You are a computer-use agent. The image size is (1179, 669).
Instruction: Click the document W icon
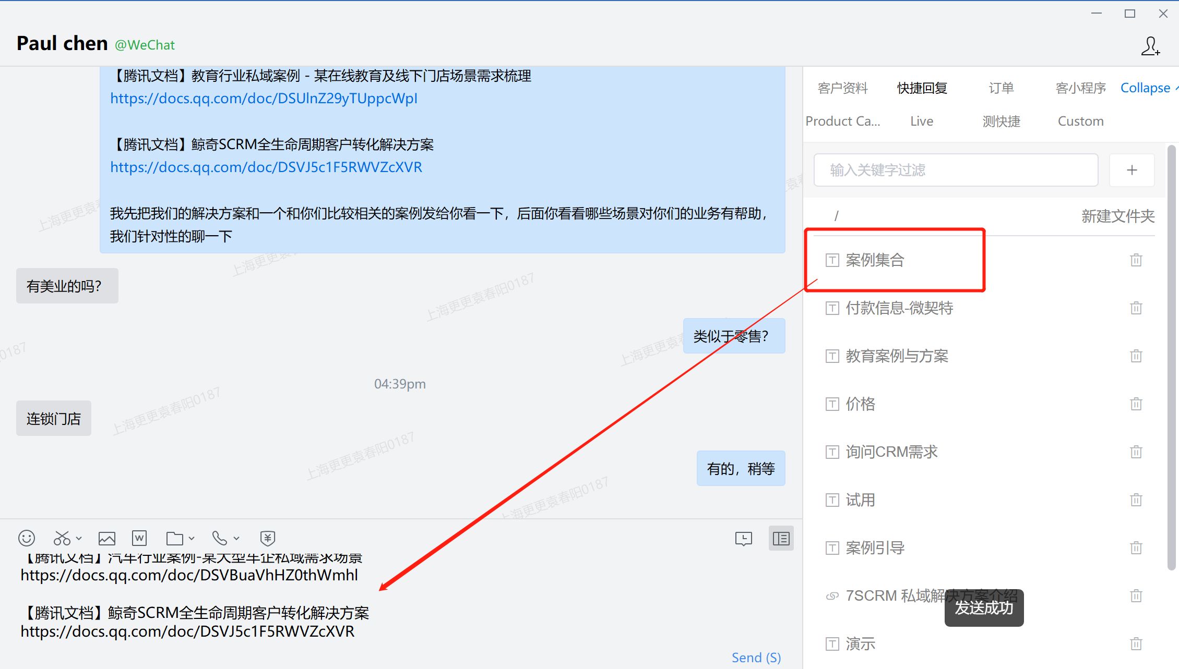tap(139, 538)
